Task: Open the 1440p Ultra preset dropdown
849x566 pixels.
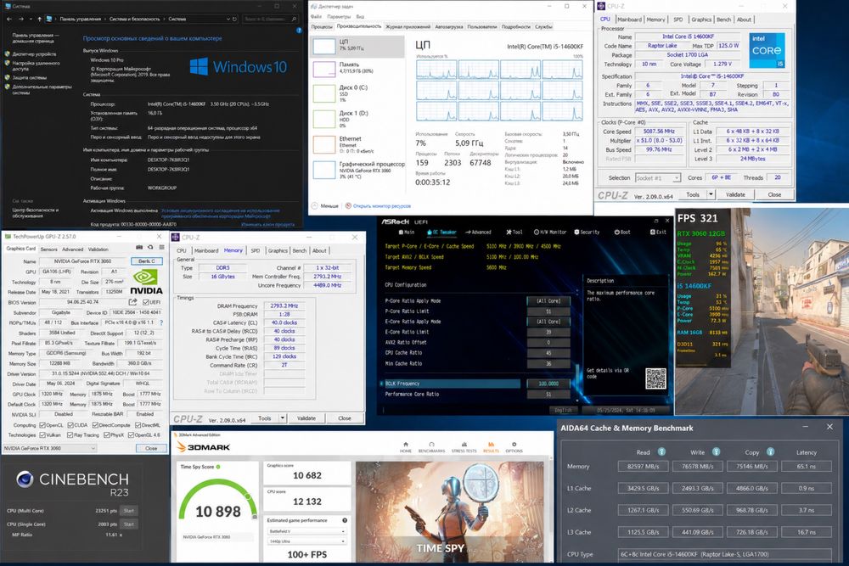Action: tap(306, 541)
